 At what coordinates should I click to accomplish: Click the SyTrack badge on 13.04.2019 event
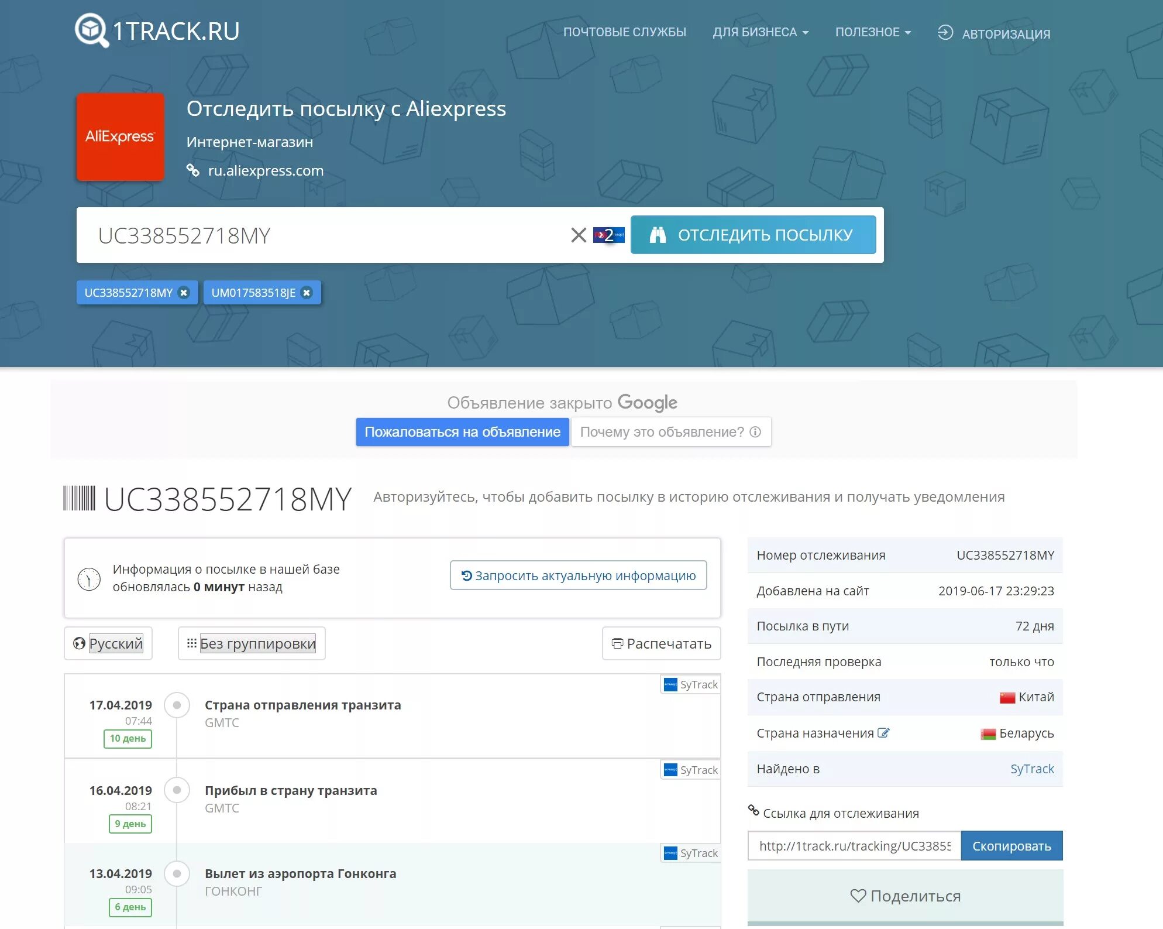point(691,853)
